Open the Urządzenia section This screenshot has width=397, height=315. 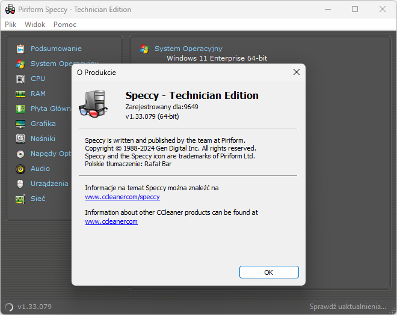pyautogui.click(x=49, y=184)
